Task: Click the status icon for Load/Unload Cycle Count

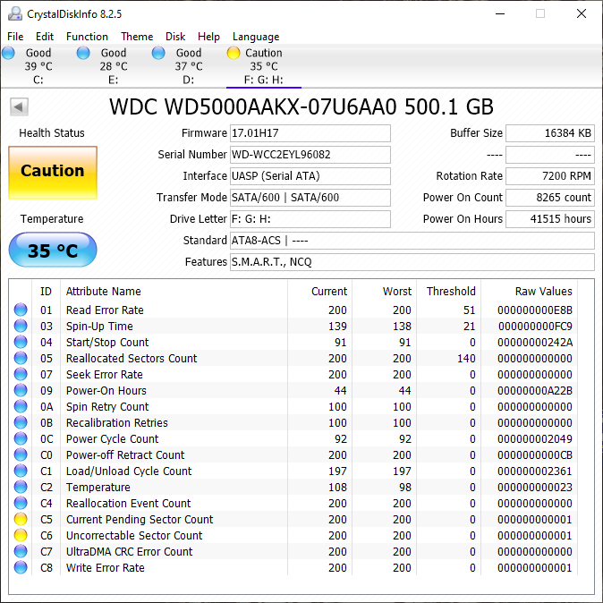Action: coord(21,471)
